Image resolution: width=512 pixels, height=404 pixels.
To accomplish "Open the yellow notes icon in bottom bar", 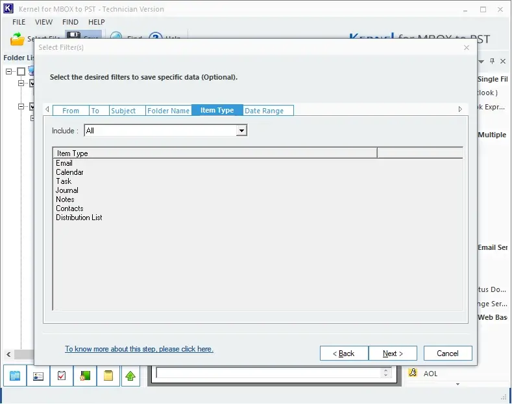I will 108,376.
